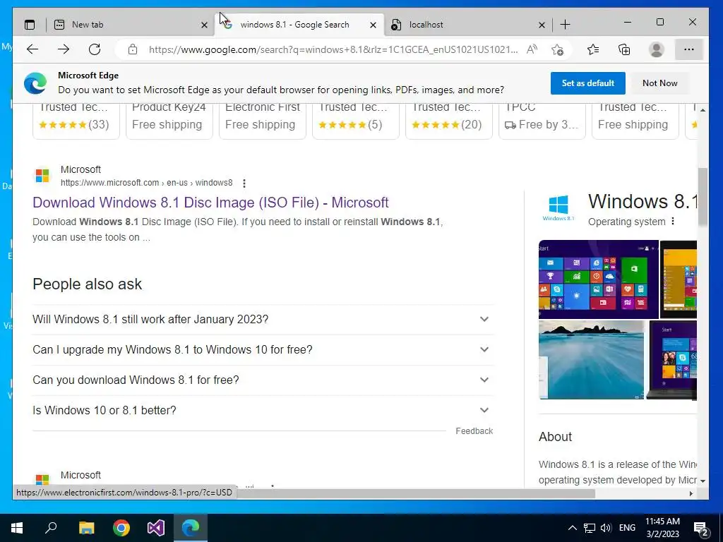Refresh the current page

pyautogui.click(x=95, y=49)
